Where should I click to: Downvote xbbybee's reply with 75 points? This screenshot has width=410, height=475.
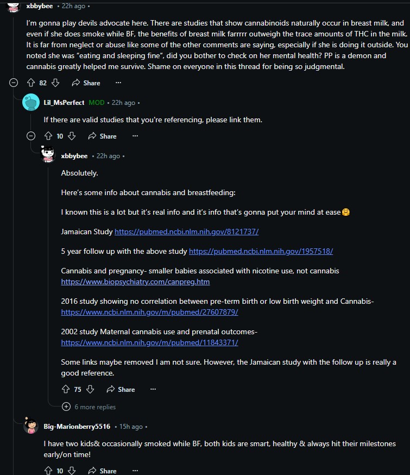[90, 389]
